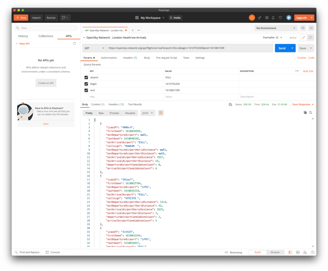Open the Settings gear in the header
The image size is (328, 271).
tap(266, 18)
